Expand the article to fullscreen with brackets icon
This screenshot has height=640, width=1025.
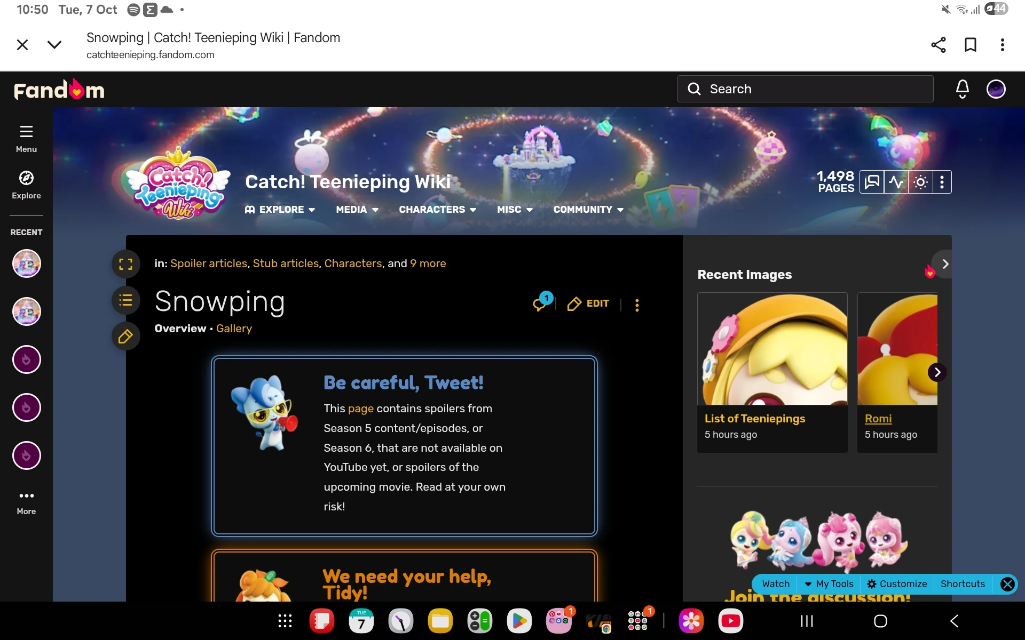[x=125, y=263]
